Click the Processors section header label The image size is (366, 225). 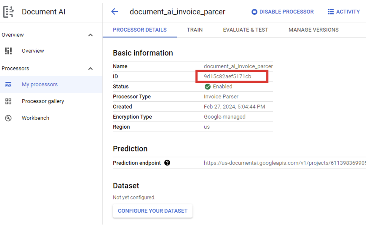(x=15, y=68)
